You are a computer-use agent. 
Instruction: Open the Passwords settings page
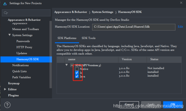[23, 41]
